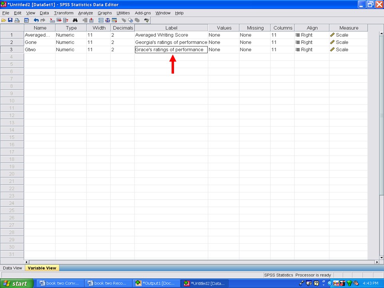Save the file with the floppy disk icon
Screen dimensions: 384x288
pos(10,20)
